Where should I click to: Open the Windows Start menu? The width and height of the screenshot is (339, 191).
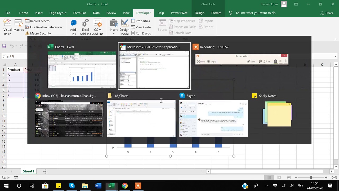[x=6, y=186]
